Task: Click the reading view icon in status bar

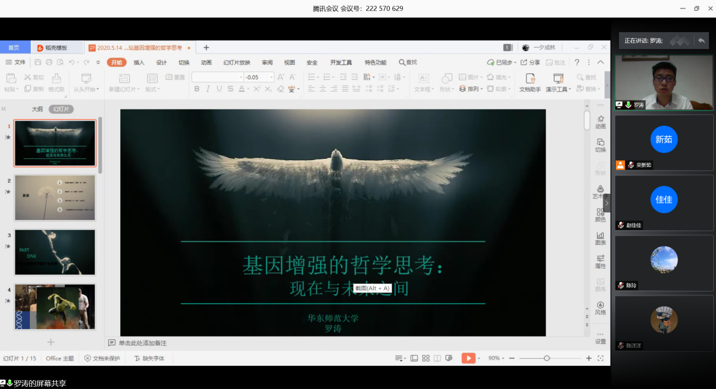Action: tap(437, 358)
